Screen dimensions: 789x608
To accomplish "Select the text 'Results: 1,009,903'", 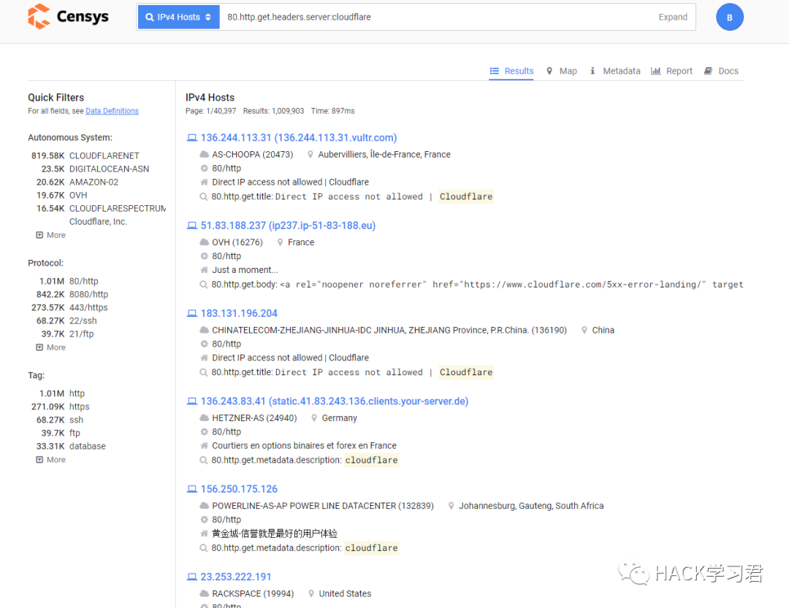I will [x=273, y=111].
